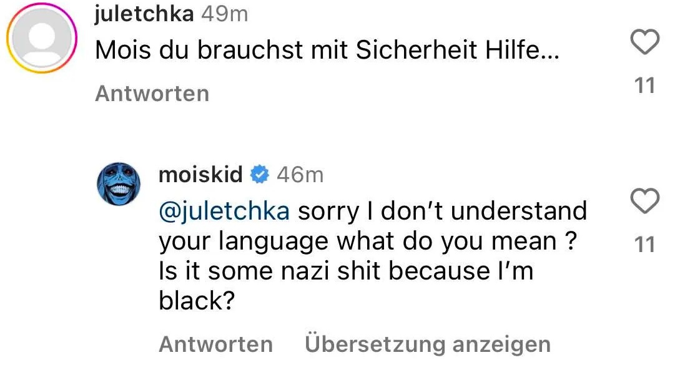Follow the @juletchka mention in the reply
The image size is (695, 365).
pyautogui.click(x=224, y=212)
